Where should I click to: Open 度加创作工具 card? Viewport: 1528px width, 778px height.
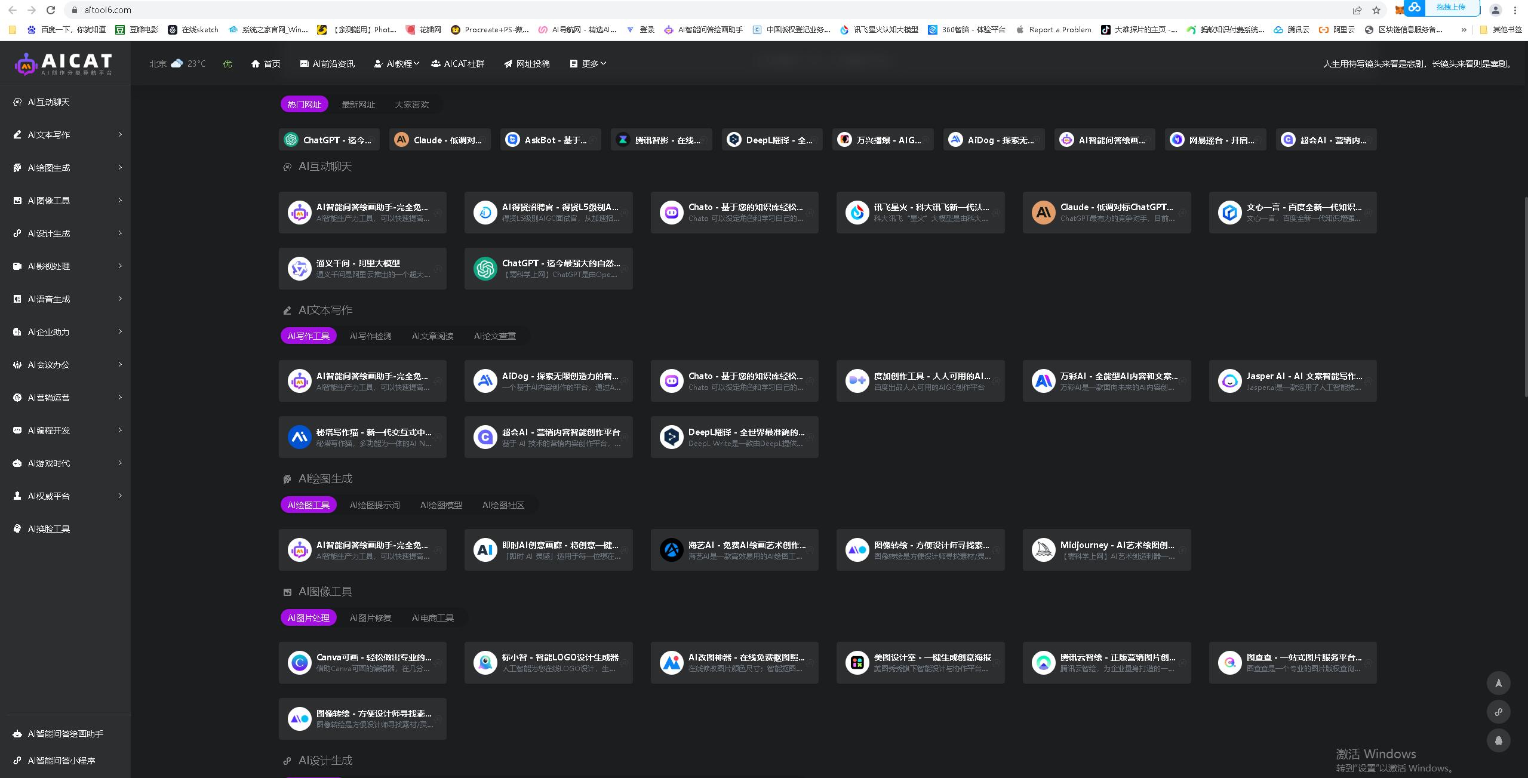coord(920,381)
